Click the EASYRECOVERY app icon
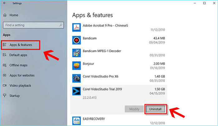The width and height of the screenshot is (218, 126). tap(77, 121)
